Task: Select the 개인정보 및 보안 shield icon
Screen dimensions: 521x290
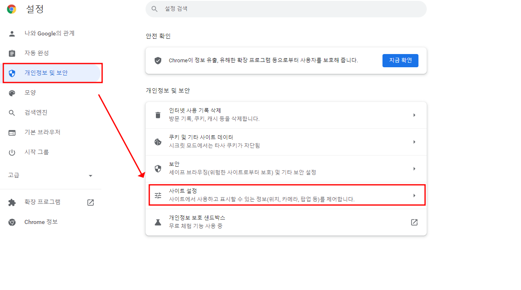Action: tap(12, 73)
